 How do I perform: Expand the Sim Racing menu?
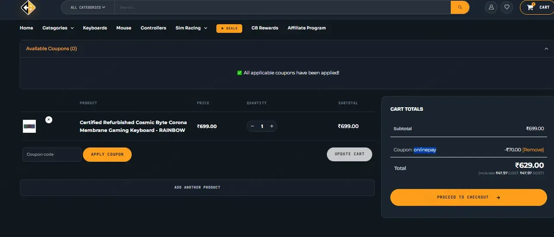point(191,28)
